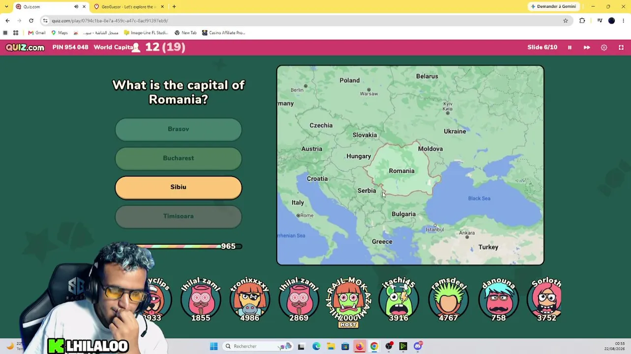This screenshot has width=631, height=354.
Task: Open the Maps bookmark
Action: [x=60, y=33]
